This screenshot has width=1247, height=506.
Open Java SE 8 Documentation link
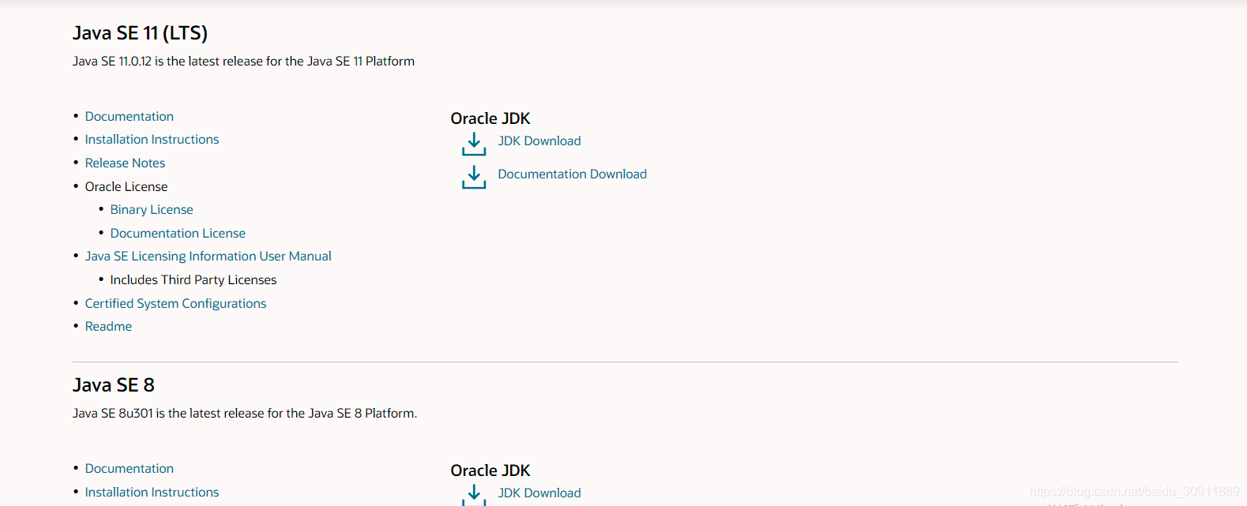click(130, 468)
